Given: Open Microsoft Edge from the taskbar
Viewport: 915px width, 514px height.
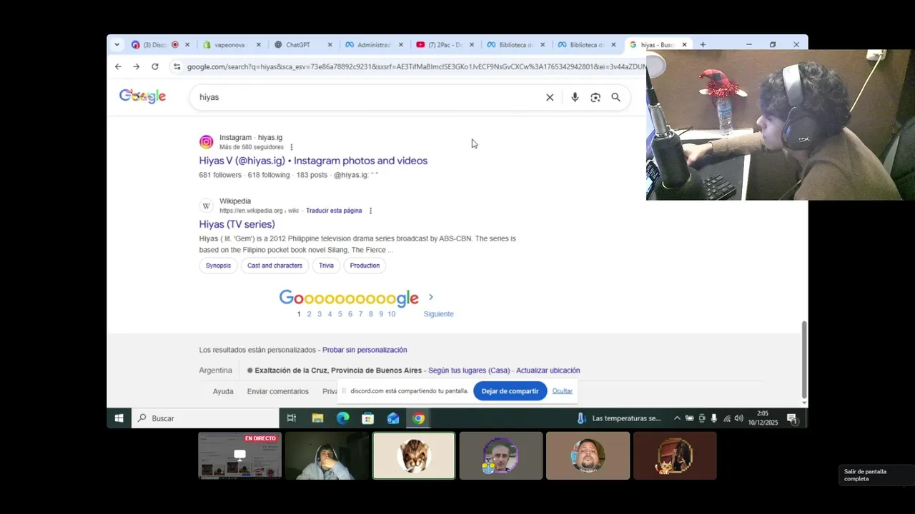Looking at the screenshot, I should coord(343,418).
